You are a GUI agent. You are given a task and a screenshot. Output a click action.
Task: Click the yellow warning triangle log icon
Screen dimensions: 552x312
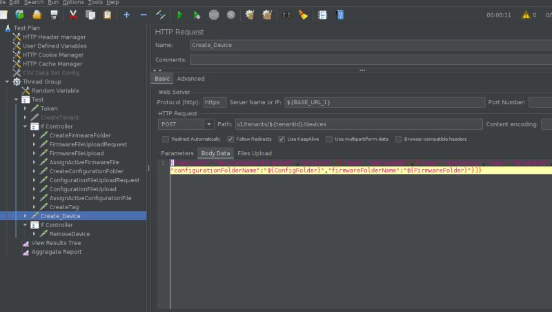526,14
